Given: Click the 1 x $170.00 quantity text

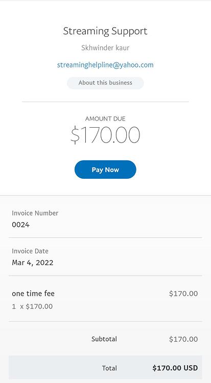Looking at the screenshot, I should tap(32, 306).
